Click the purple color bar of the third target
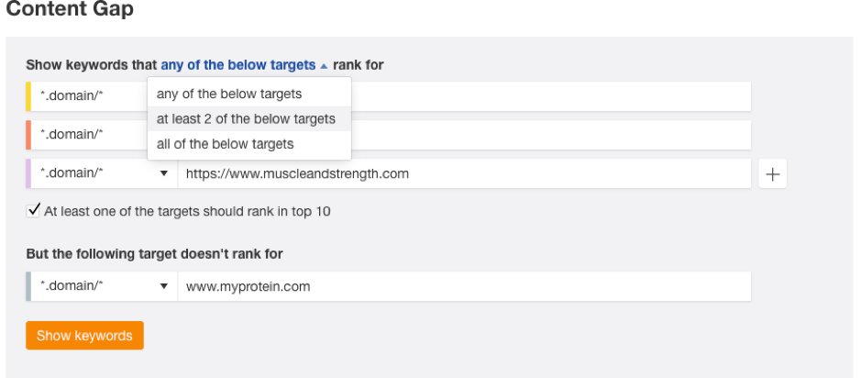The width and height of the screenshot is (861, 378). tap(28, 173)
